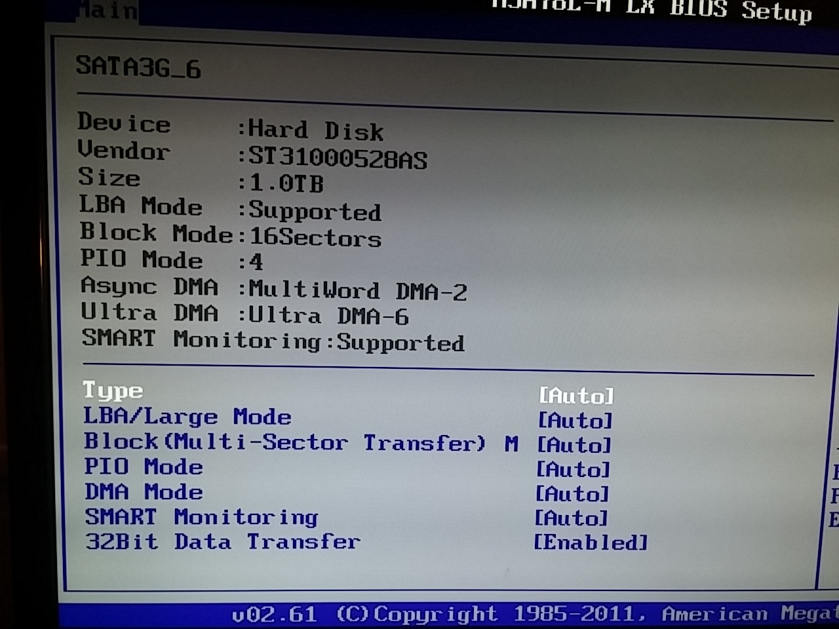Click the Vendor info label
This screenshot has width=839, height=629.
pyautogui.click(x=124, y=150)
